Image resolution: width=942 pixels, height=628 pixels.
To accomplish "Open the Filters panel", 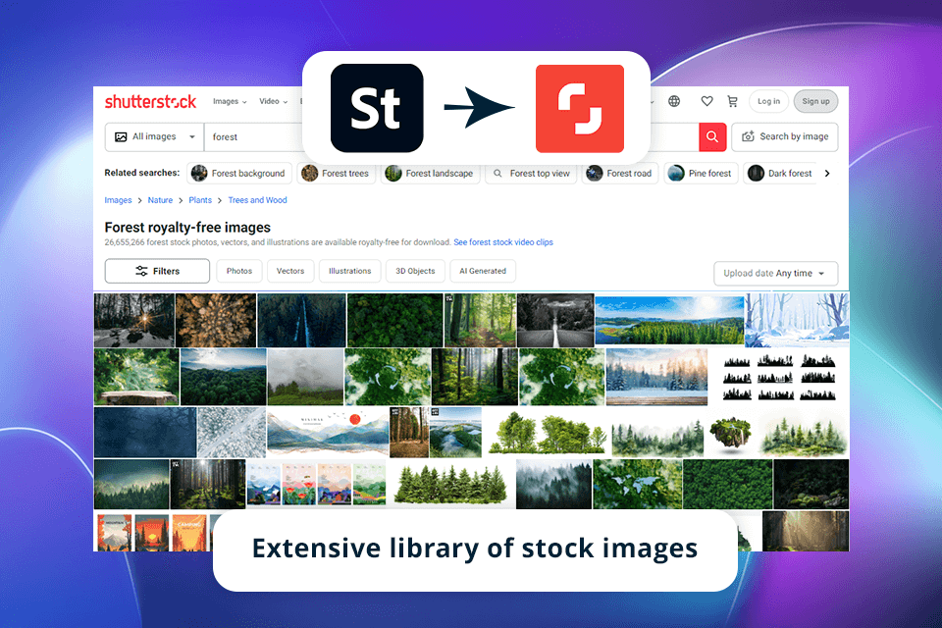I will coord(157,271).
